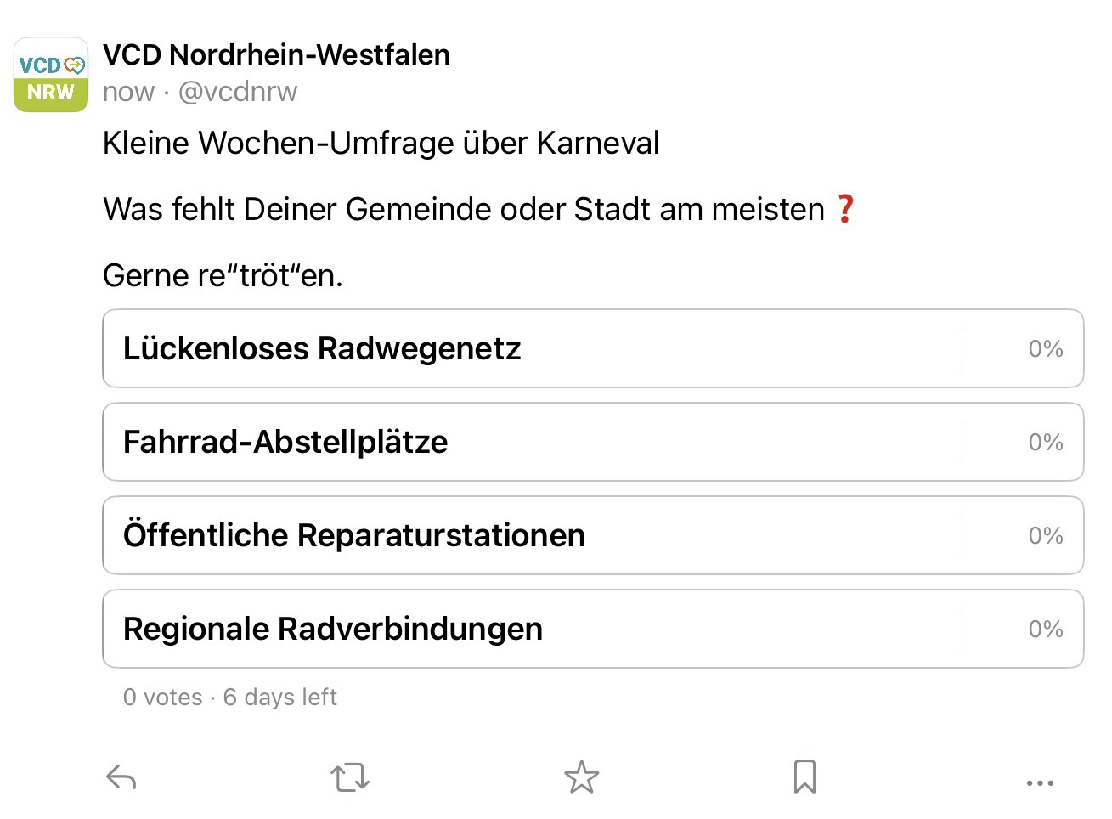This screenshot has width=1112, height=819.
Task: Click the "now" timestamp
Action: coord(128,92)
